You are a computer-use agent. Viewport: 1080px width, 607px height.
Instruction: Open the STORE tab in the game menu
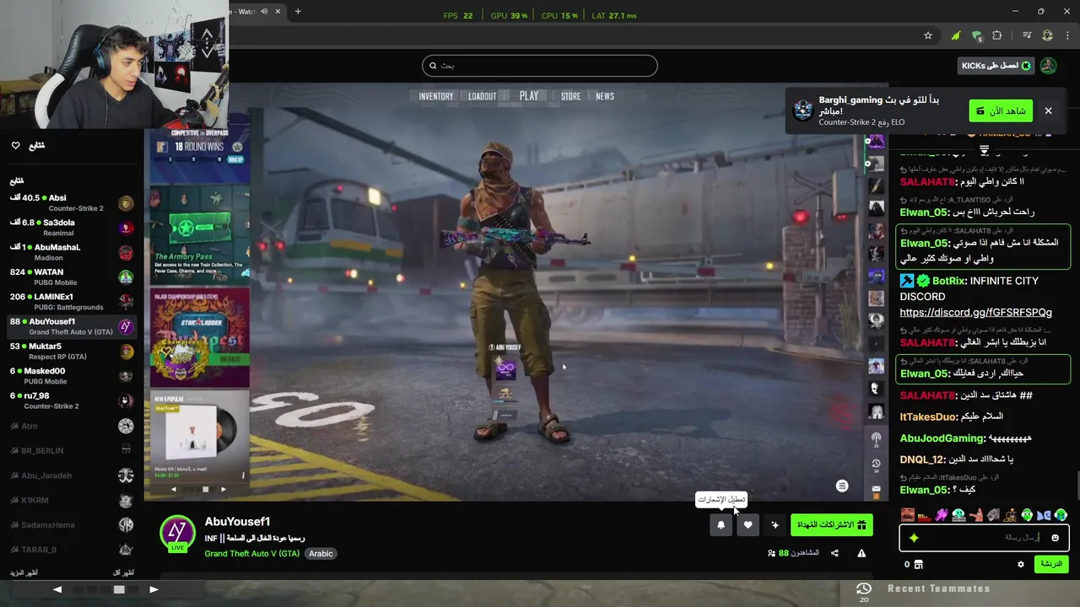point(570,96)
